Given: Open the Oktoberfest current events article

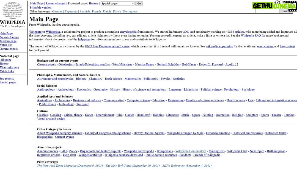Looking at the screenshot, I should (x=66, y=64).
